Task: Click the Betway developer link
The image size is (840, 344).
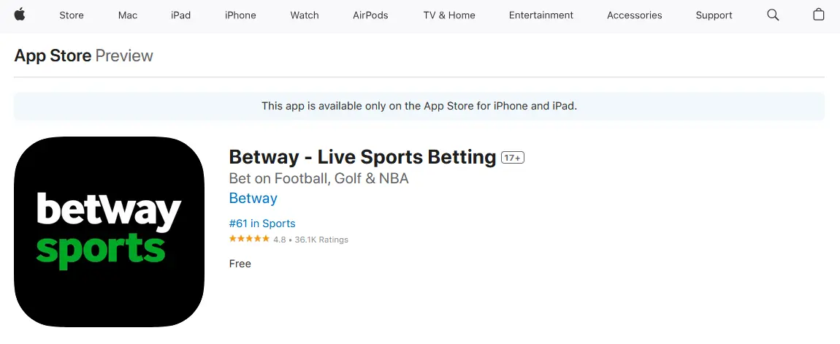Action: [253, 199]
